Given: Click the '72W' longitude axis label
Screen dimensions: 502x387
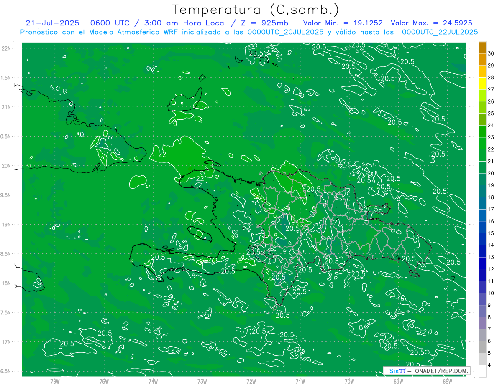Looking at the screenshot, I should [251, 381].
